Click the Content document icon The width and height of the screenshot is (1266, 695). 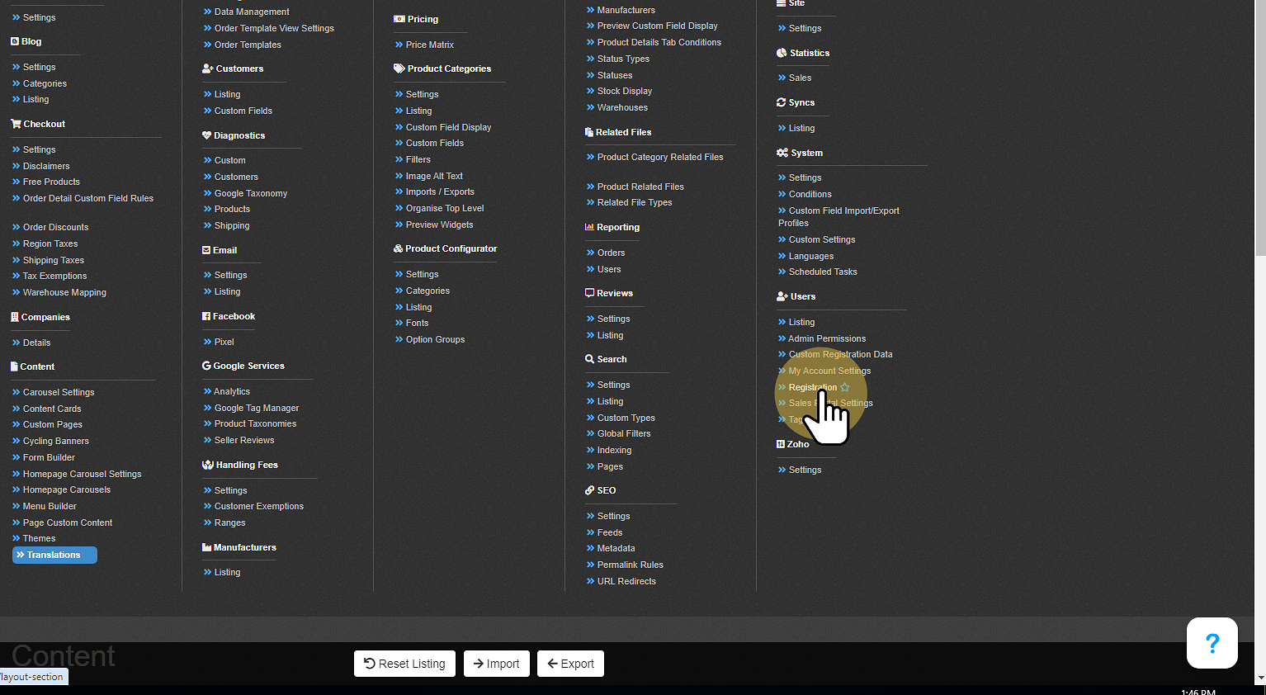coord(14,366)
